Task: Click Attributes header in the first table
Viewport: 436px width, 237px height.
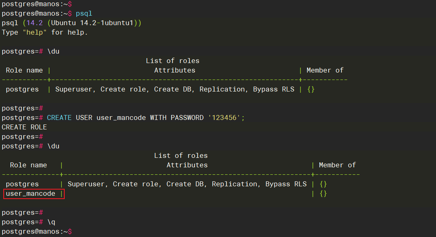Action: click(174, 70)
